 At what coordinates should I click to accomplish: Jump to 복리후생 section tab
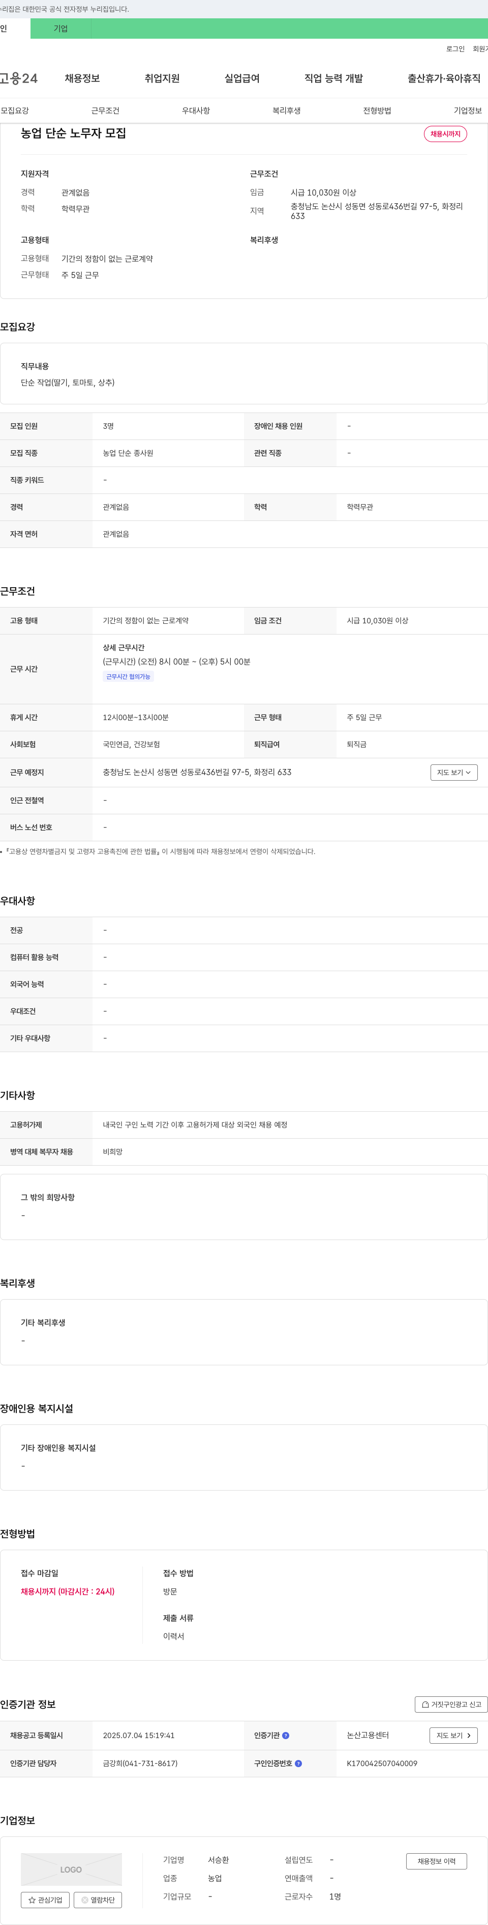click(287, 111)
